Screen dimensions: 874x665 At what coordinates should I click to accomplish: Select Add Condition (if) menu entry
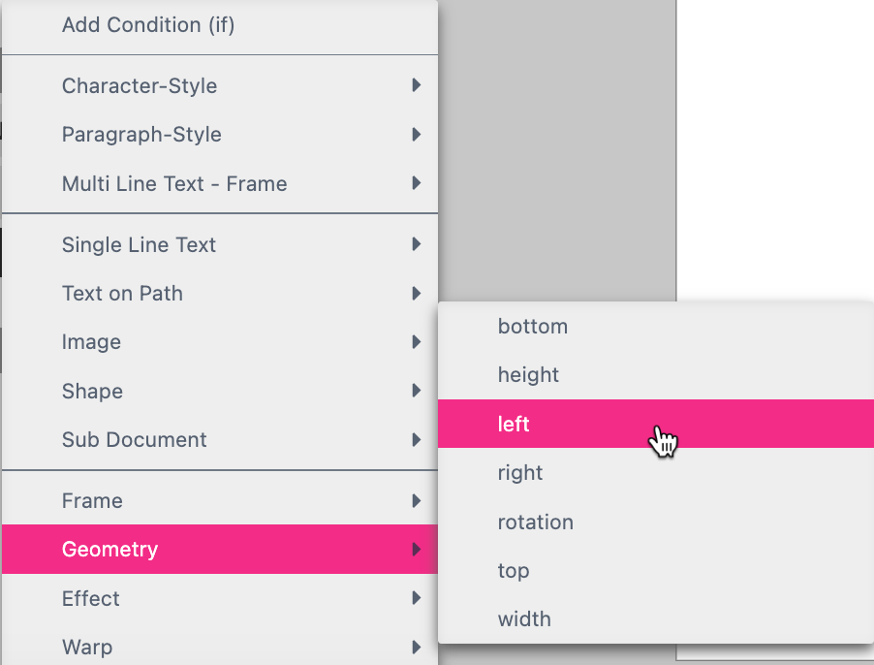220,25
